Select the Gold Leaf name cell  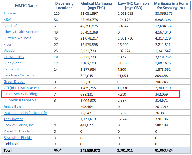(x=26, y=144)
